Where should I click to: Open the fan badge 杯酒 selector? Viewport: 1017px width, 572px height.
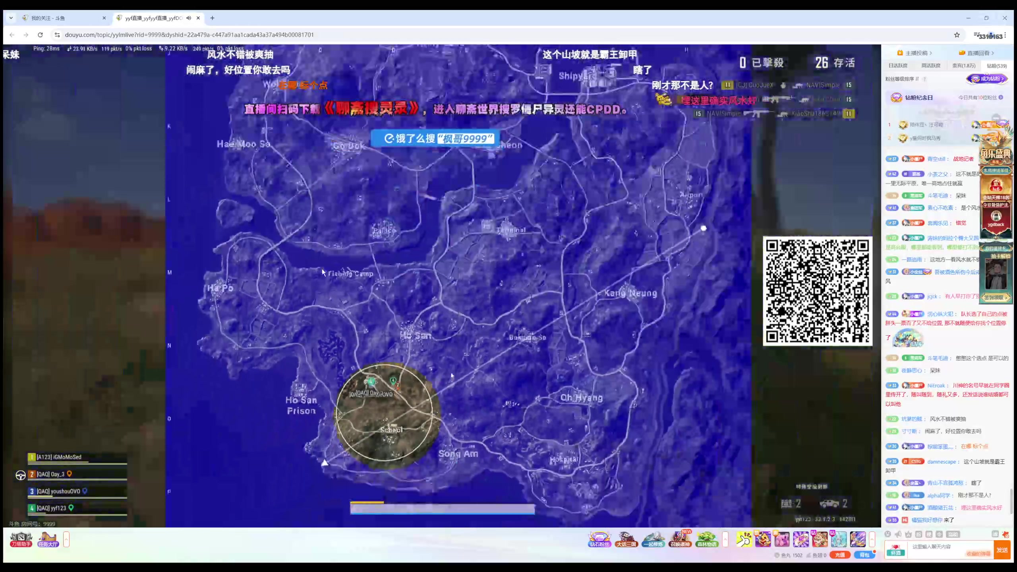pyautogui.click(x=896, y=550)
